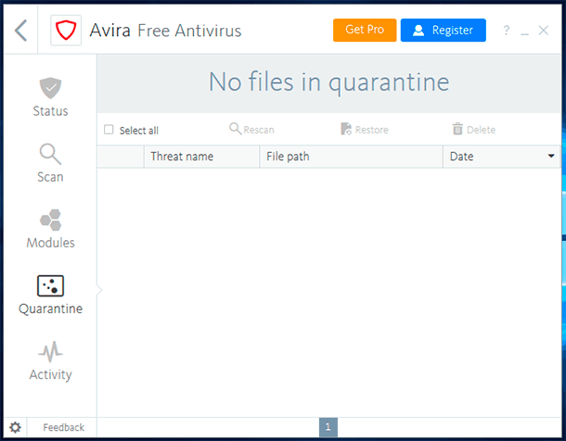
Task: Toggle Date column sort arrow
Action: pyautogui.click(x=551, y=156)
